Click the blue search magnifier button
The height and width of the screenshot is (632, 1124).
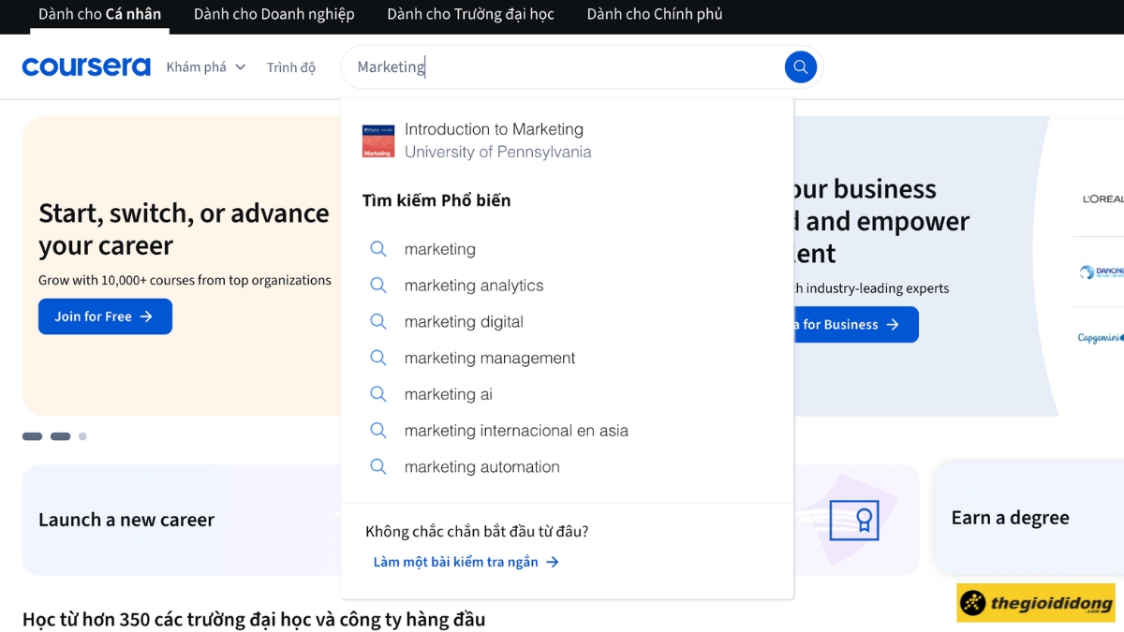[800, 66]
